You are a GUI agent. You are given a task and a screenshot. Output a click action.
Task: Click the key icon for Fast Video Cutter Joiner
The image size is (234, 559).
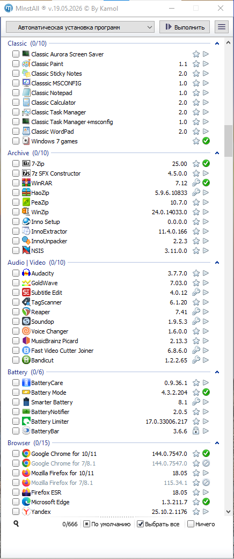[196, 350]
